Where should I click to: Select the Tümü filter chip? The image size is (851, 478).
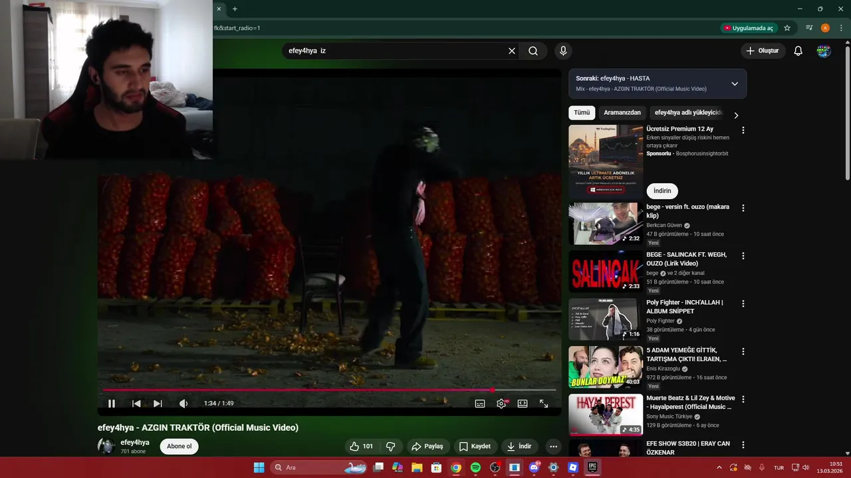point(582,113)
